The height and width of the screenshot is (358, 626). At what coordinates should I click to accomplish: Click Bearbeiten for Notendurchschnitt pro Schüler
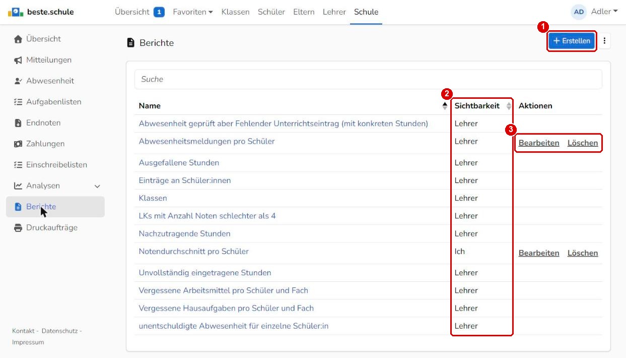point(539,253)
